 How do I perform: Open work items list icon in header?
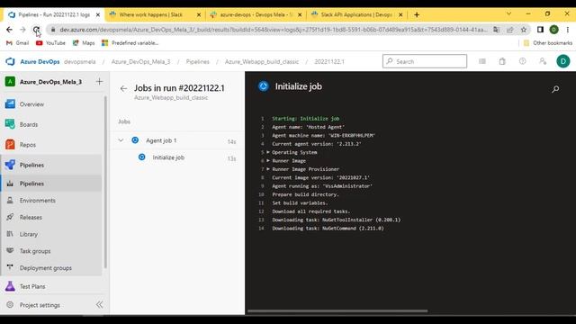click(482, 61)
